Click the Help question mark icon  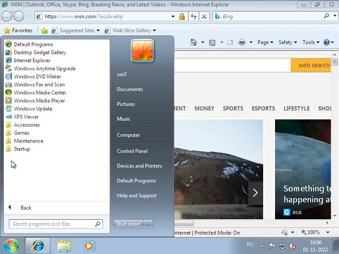326,42
